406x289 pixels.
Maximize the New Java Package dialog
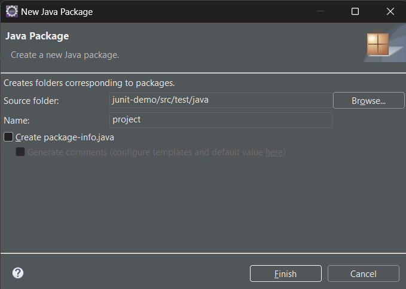tap(355, 11)
